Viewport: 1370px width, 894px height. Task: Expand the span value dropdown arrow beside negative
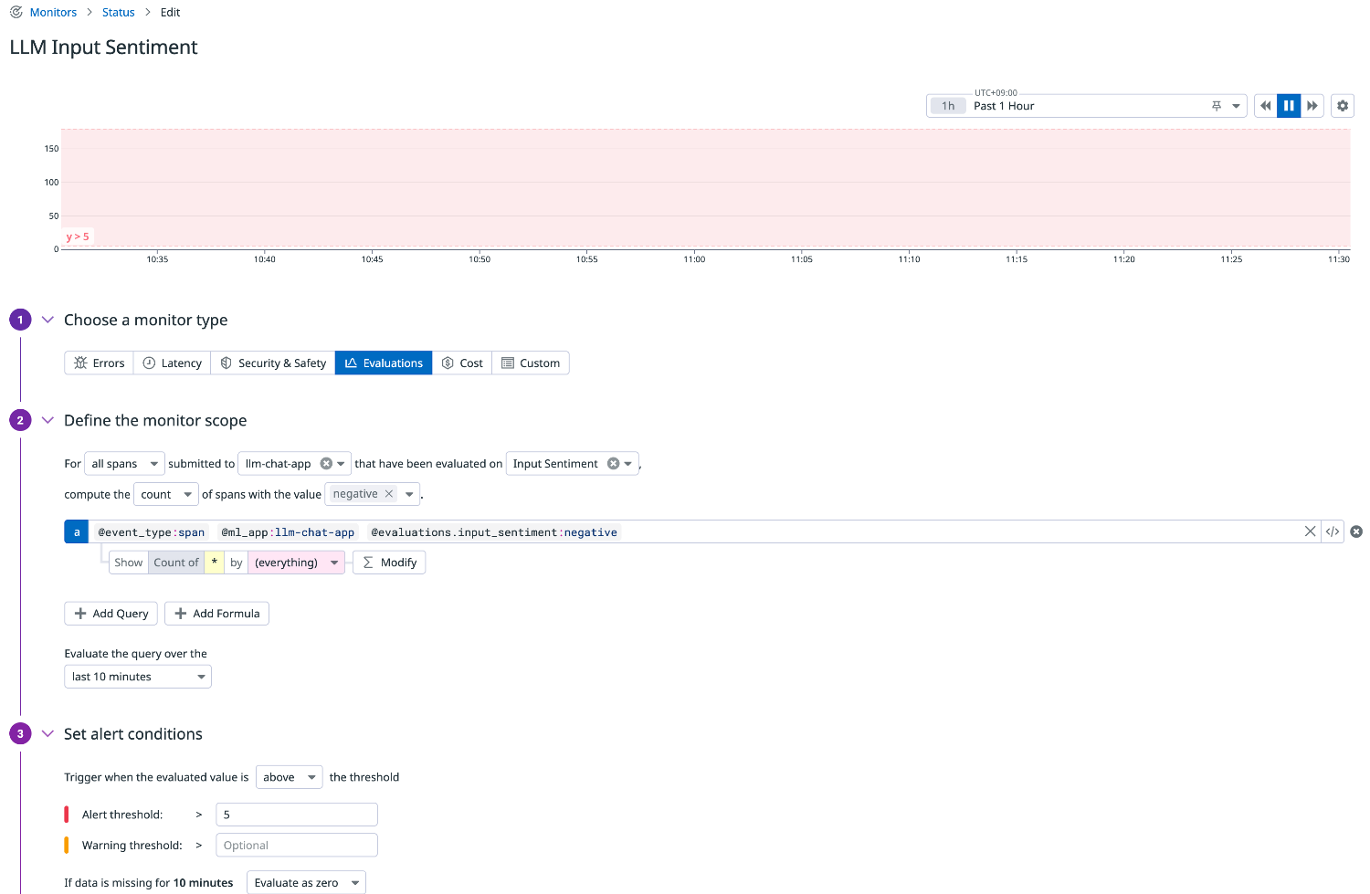[x=409, y=494]
